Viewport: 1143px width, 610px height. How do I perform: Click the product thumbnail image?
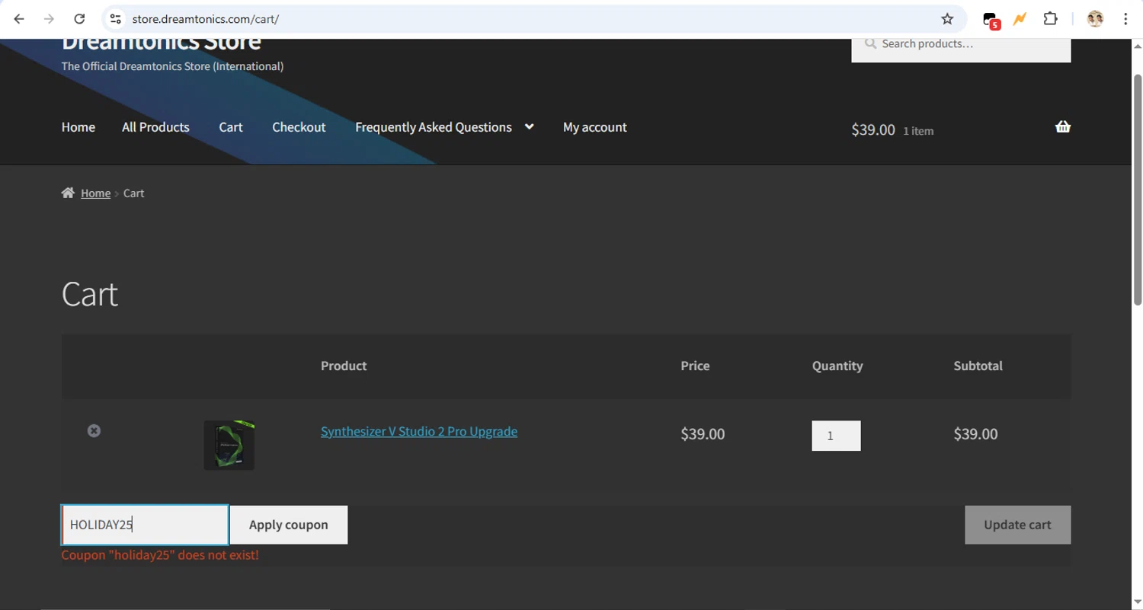tap(229, 445)
